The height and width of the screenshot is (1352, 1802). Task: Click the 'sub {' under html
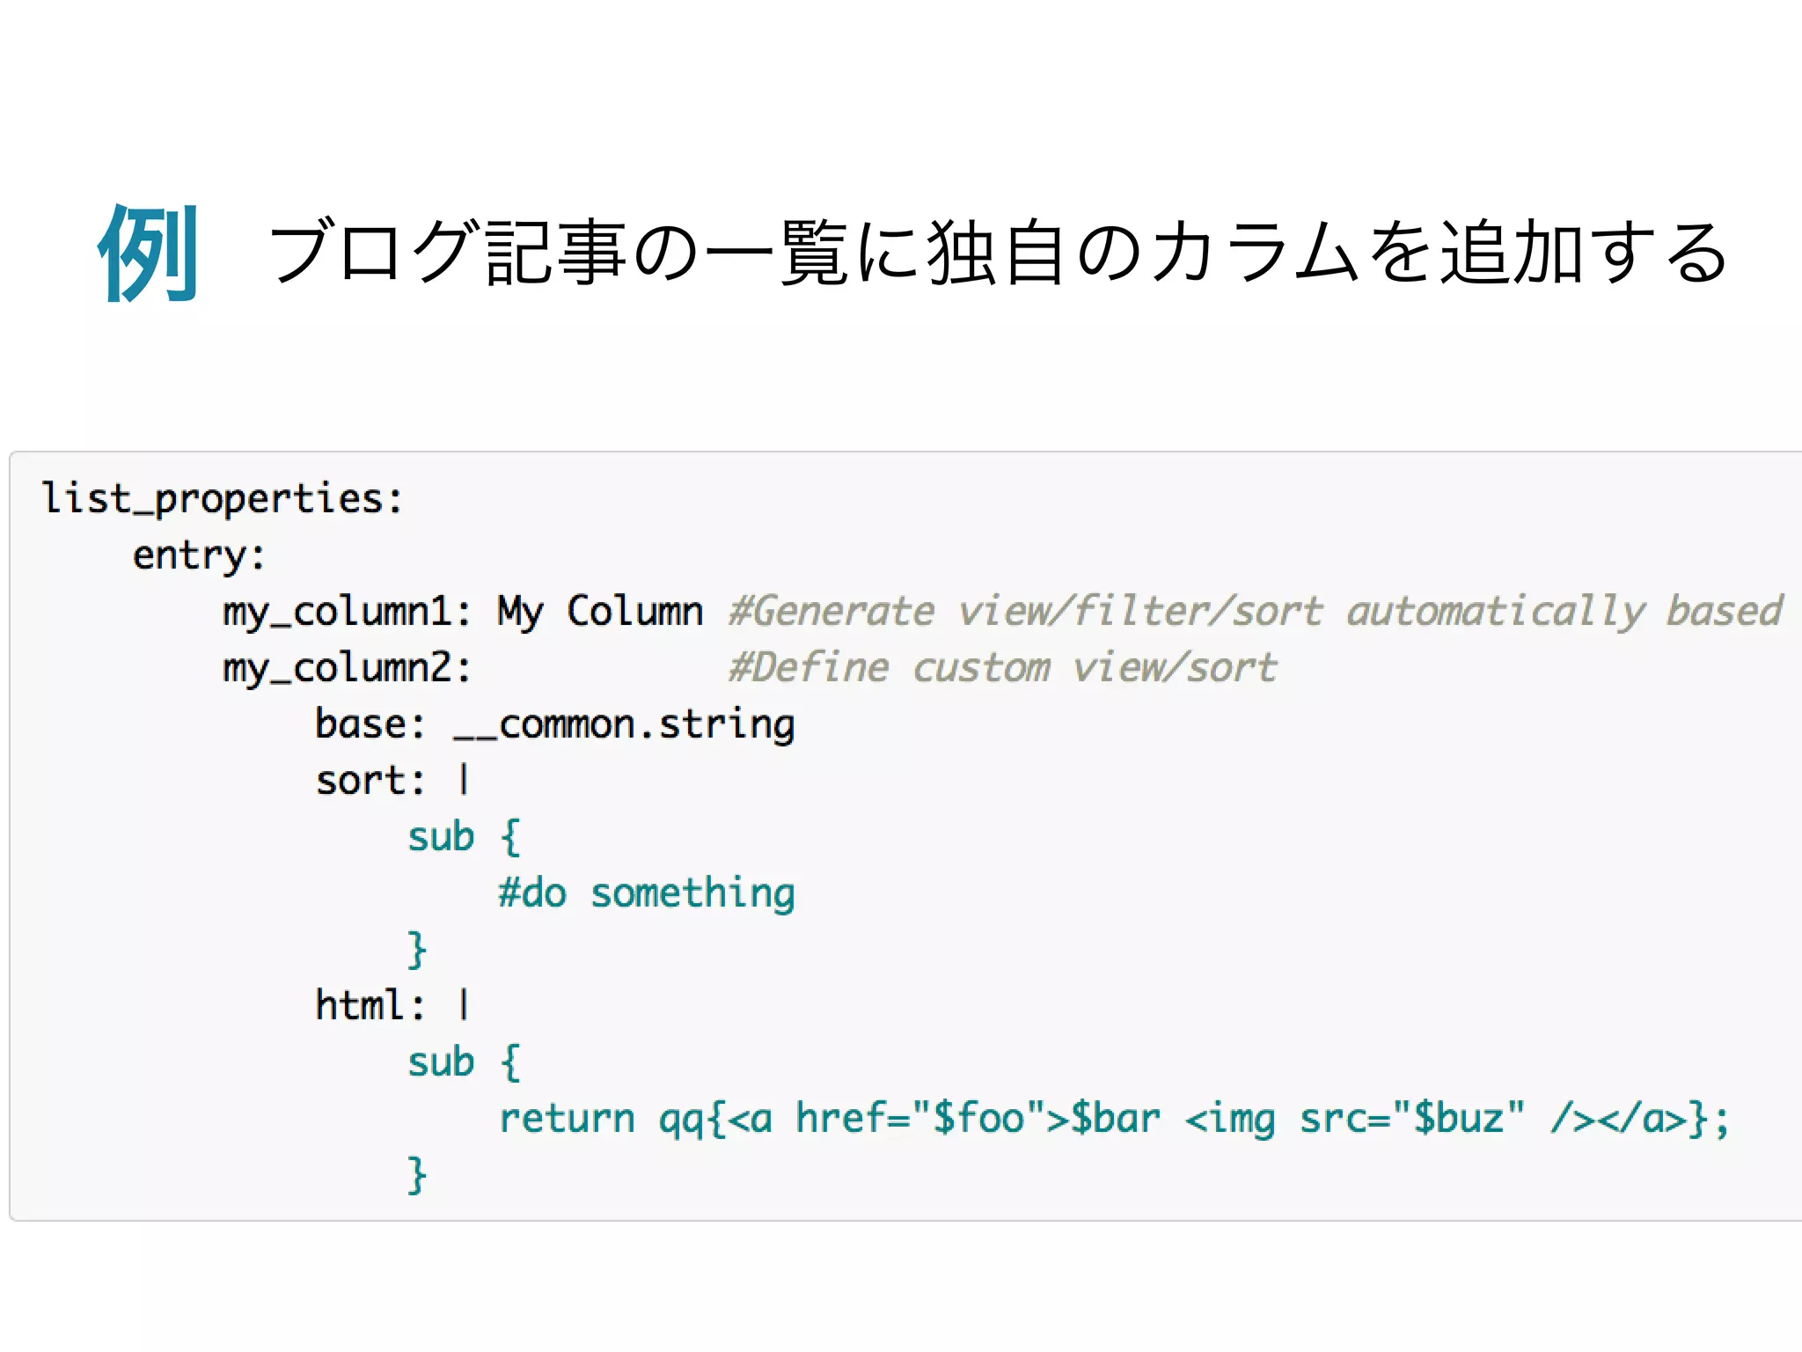tap(464, 1062)
